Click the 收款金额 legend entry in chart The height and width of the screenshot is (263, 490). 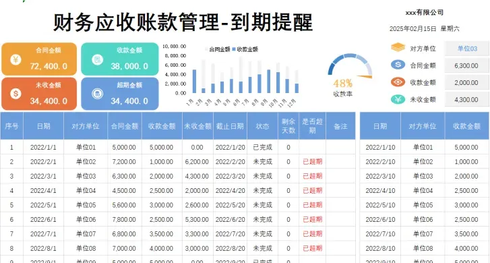(245, 49)
